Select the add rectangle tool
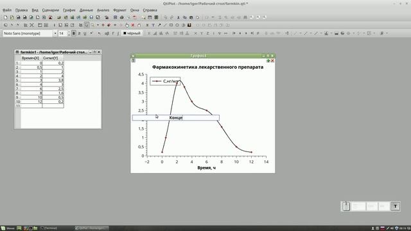The image size is (411, 231). pyautogui.click(x=171, y=25)
